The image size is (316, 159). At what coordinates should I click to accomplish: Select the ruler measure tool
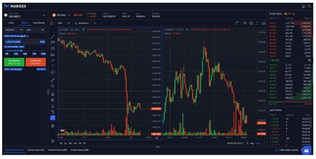tap(53, 80)
